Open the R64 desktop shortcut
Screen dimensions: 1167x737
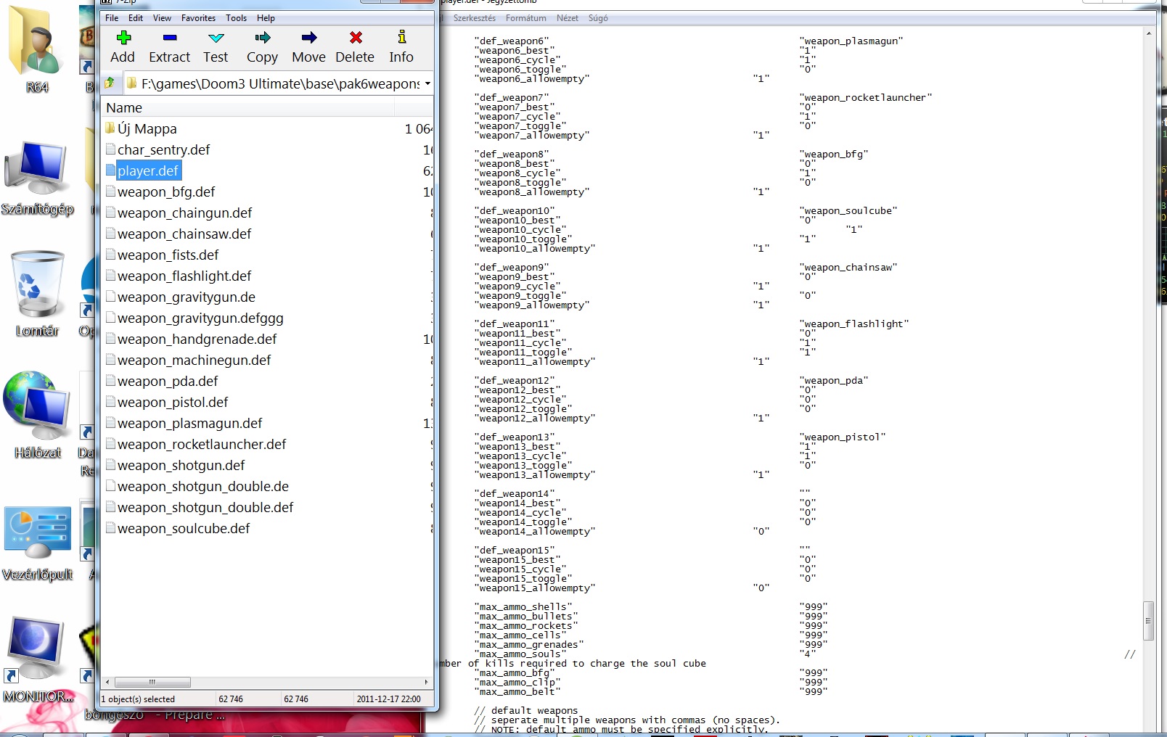[x=37, y=49]
